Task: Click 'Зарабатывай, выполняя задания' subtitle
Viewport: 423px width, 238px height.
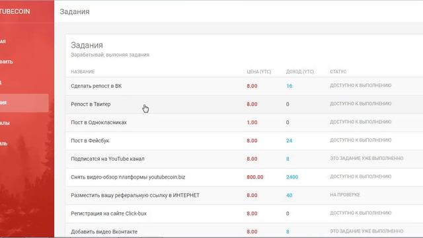Action: click(110, 55)
